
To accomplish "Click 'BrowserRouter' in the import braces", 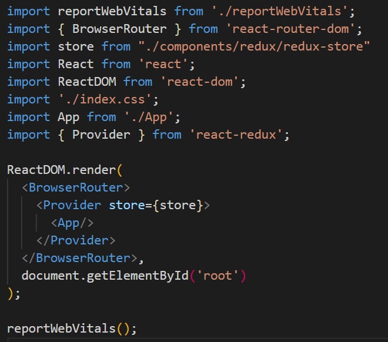I will click(119, 29).
